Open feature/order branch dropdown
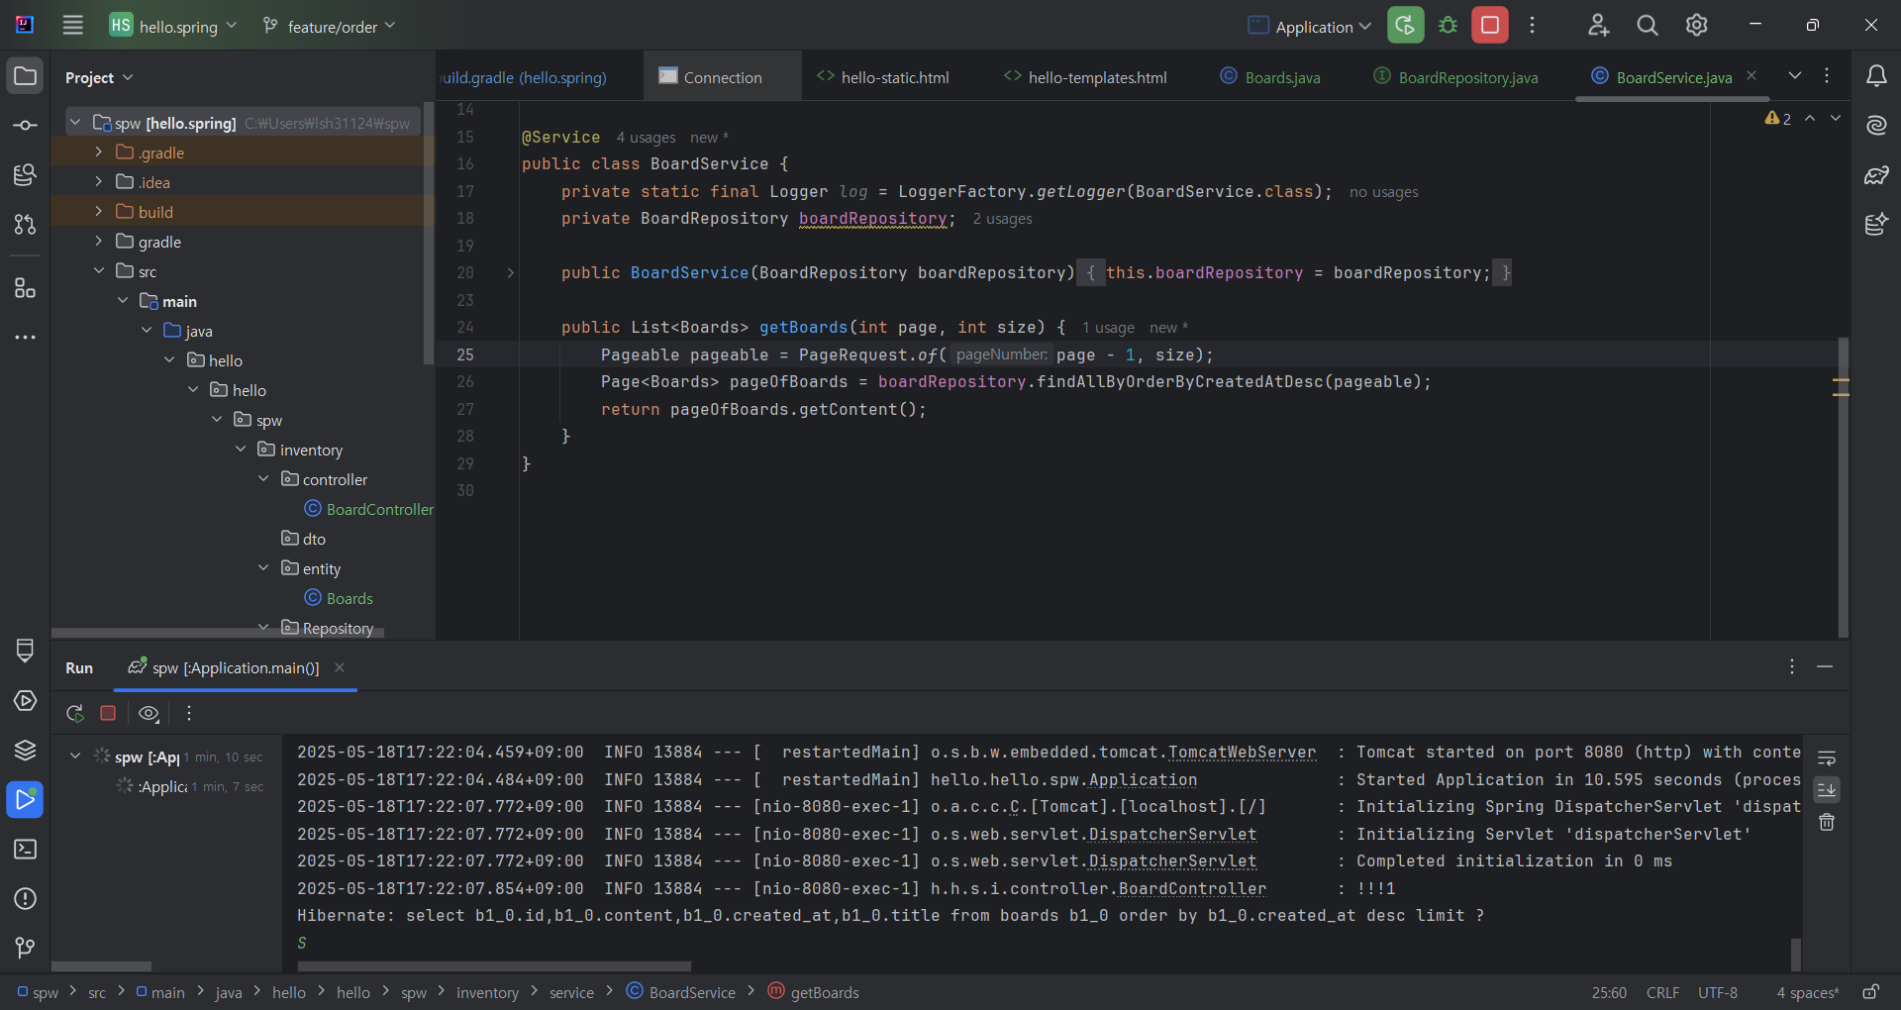The width and height of the screenshot is (1901, 1010). (x=328, y=26)
